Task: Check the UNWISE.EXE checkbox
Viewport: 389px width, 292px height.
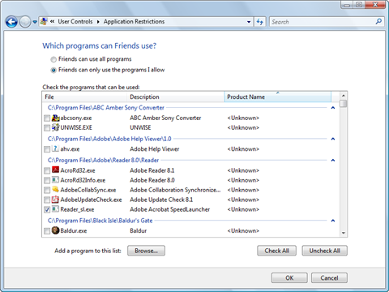Action: [x=47, y=127]
